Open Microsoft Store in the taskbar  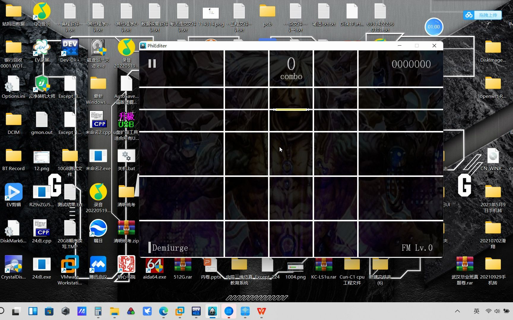point(49,311)
